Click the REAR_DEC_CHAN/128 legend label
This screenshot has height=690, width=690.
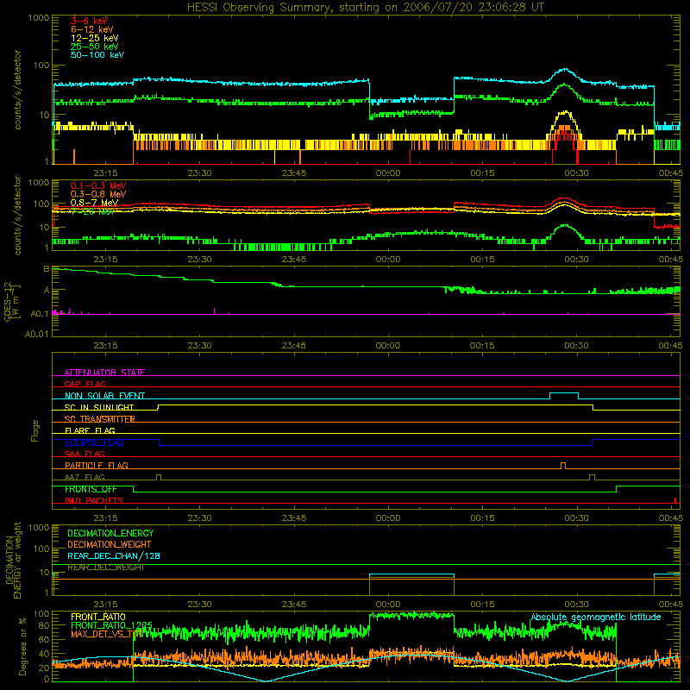(x=114, y=555)
